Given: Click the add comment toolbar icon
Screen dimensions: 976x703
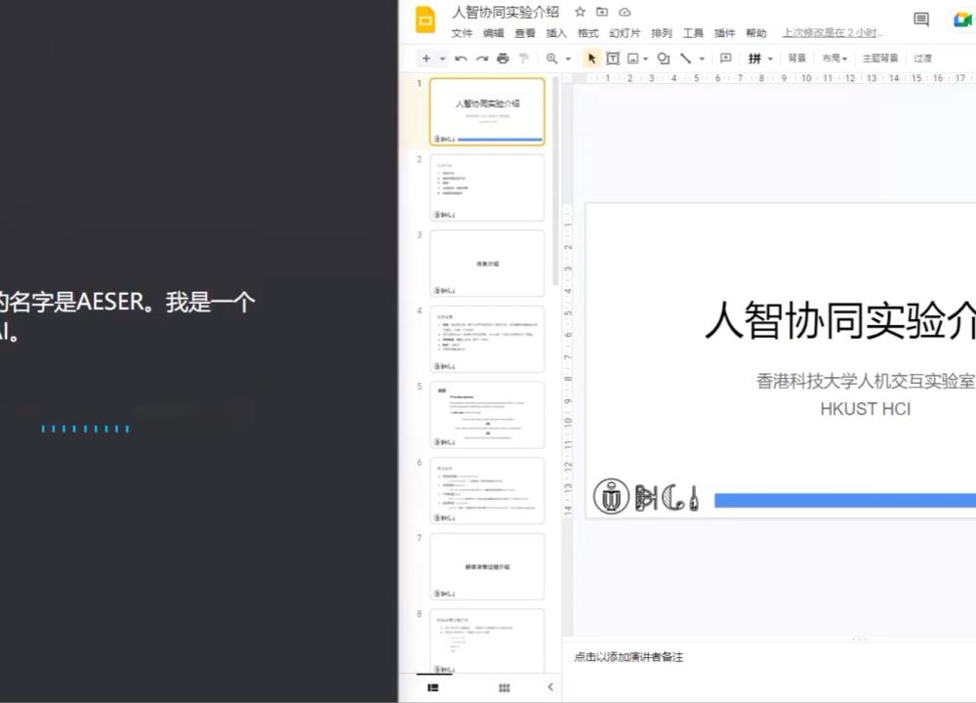Looking at the screenshot, I should click(x=725, y=59).
